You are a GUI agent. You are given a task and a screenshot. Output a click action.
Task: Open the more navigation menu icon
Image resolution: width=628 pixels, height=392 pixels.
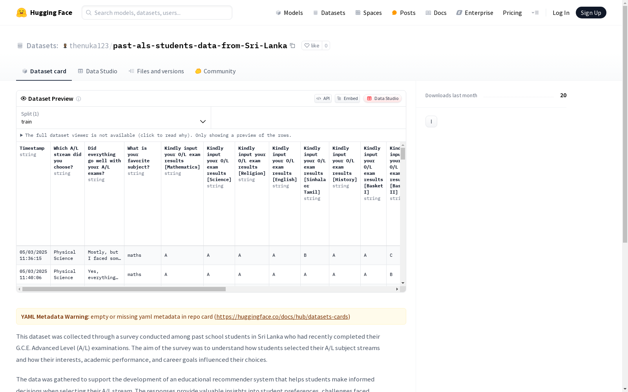click(x=535, y=13)
